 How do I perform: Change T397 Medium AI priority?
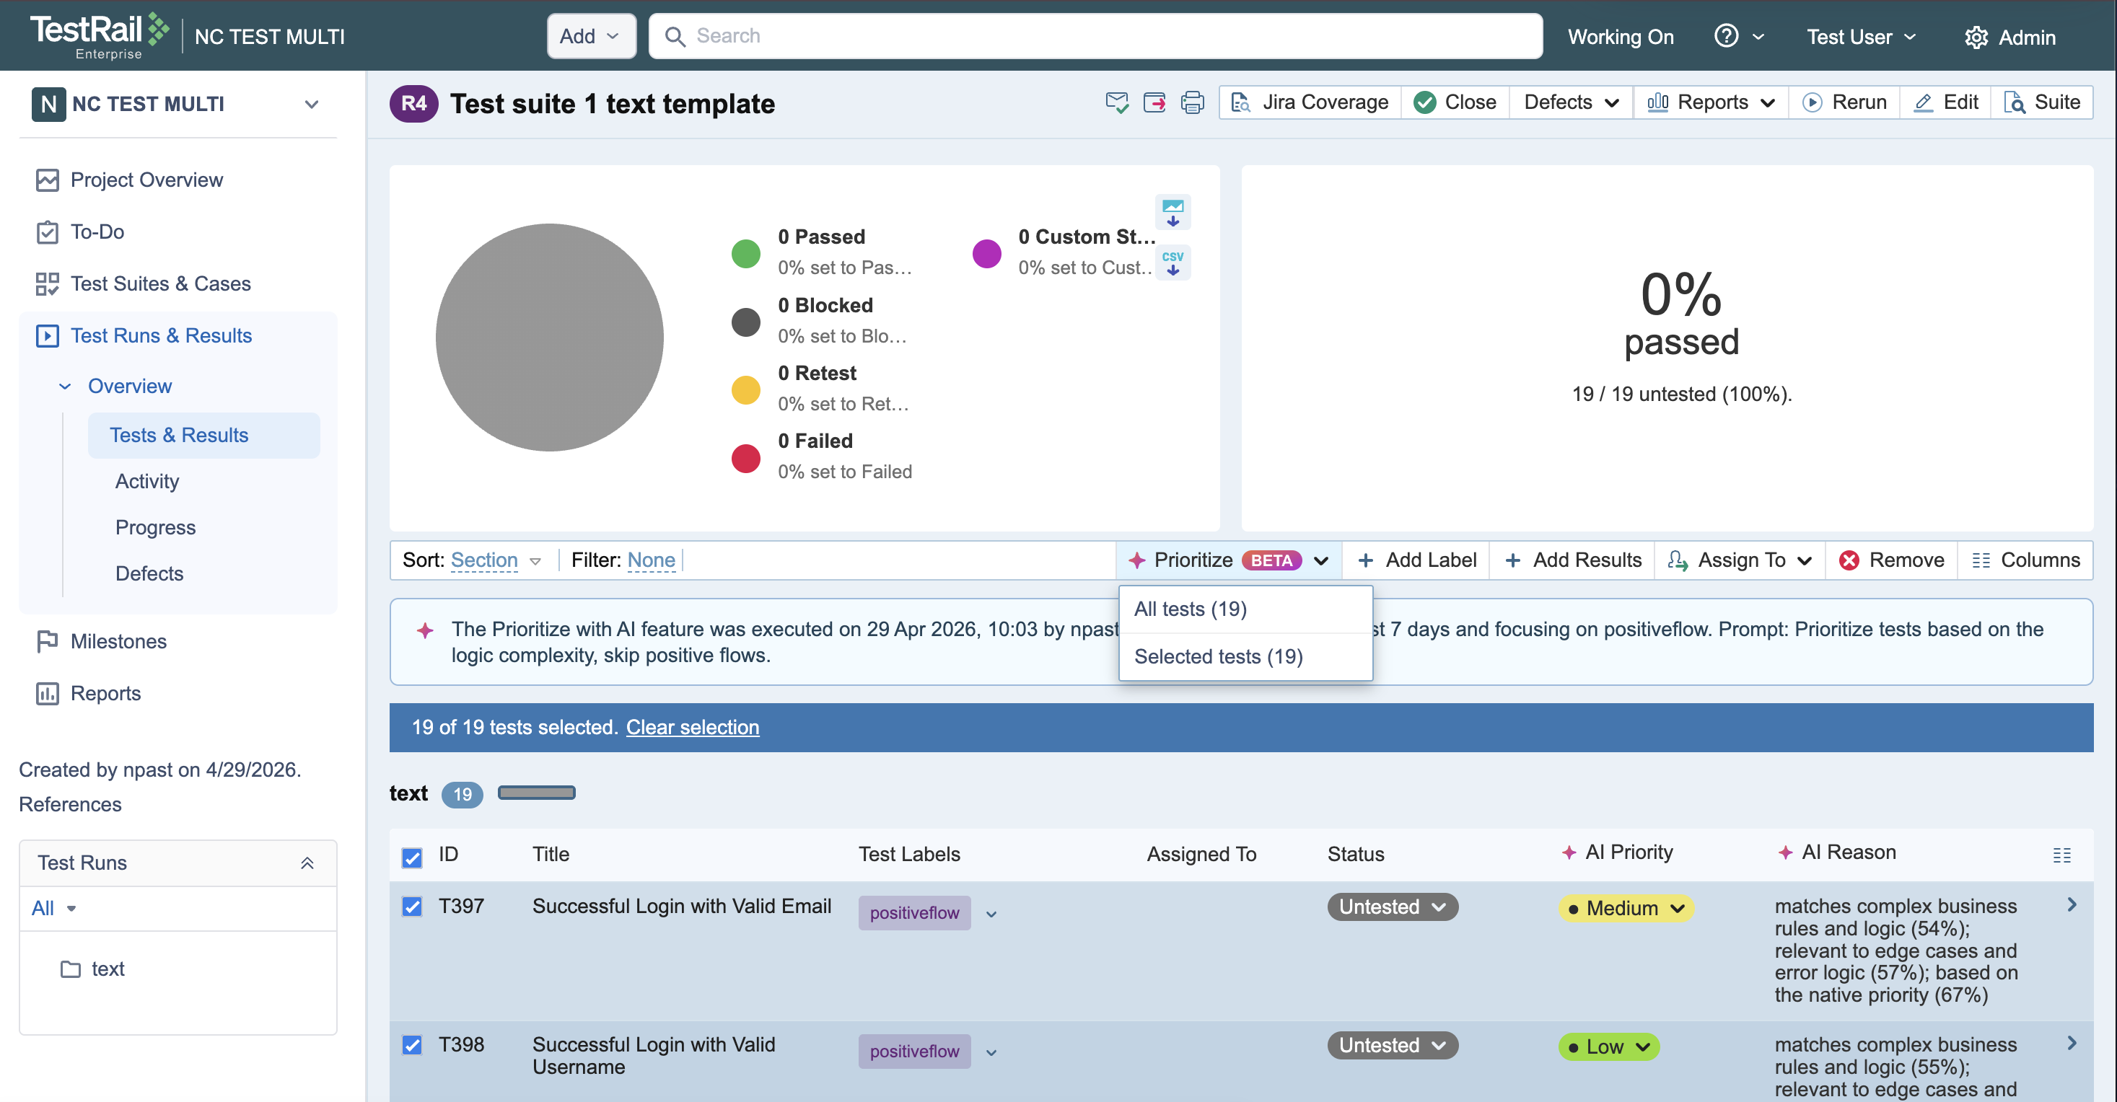click(x=1626, y=908)
